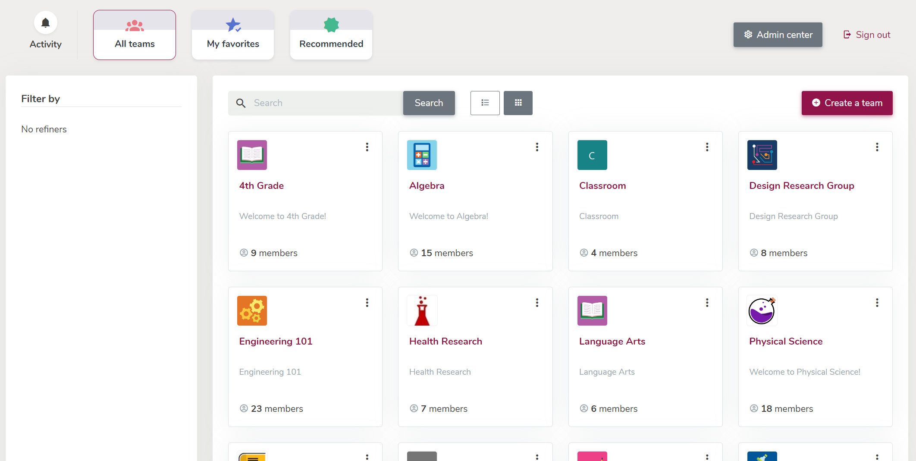Click the 9 members count on 4th Grade

269,253
